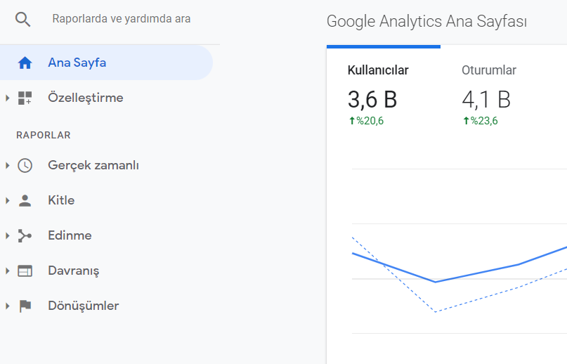The height and width of the screenshot is (364, 567).
Task: Click the Edinme branching arrows icon
Action: click(25, 235)
